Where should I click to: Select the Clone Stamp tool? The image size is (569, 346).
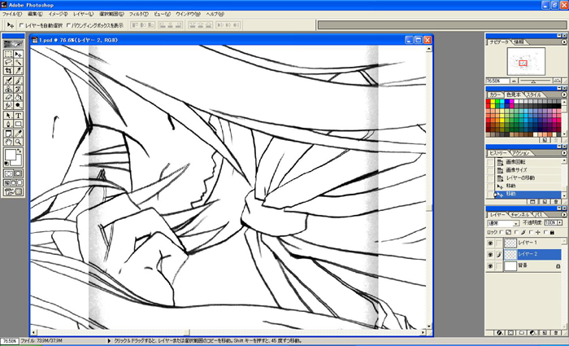point(8,89)
